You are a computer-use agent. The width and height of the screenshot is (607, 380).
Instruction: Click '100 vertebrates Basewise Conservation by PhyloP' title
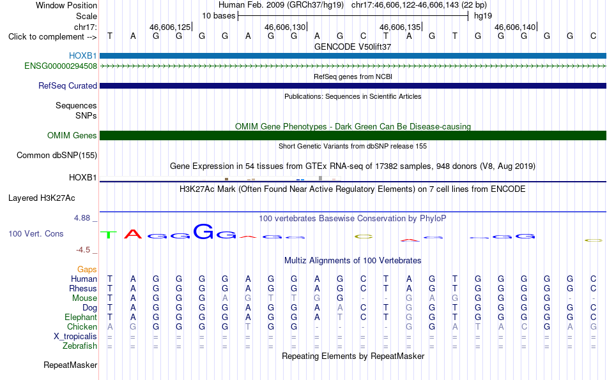coord(353,219)
